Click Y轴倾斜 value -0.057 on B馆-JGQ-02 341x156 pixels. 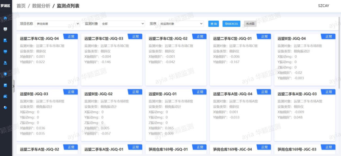click(x=106, y=134)
